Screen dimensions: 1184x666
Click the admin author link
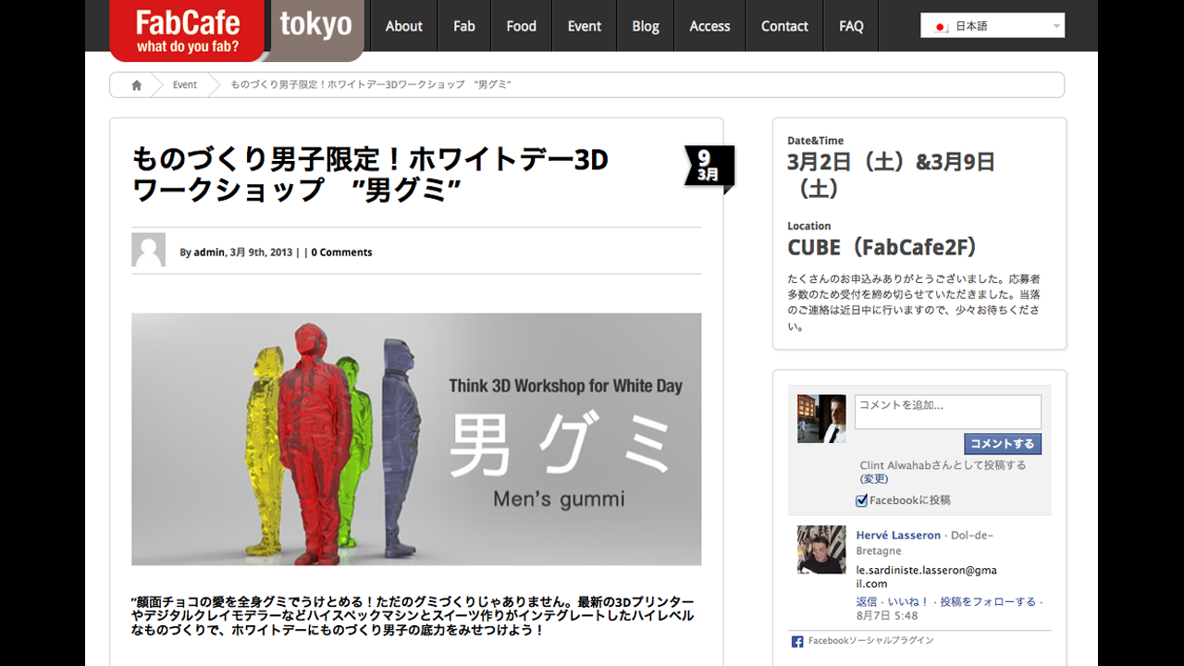[x=209, y=253]
